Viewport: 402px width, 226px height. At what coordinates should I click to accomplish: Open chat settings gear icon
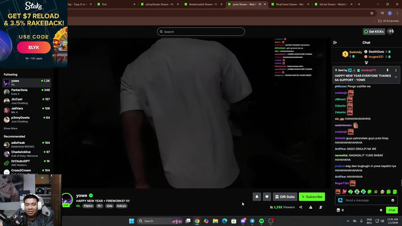pyautogui.click(x=381, y=210)
